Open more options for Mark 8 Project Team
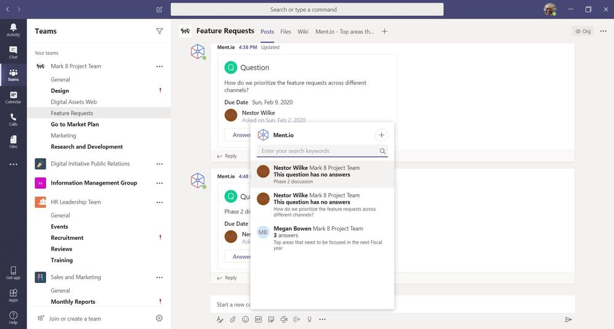 159,66
